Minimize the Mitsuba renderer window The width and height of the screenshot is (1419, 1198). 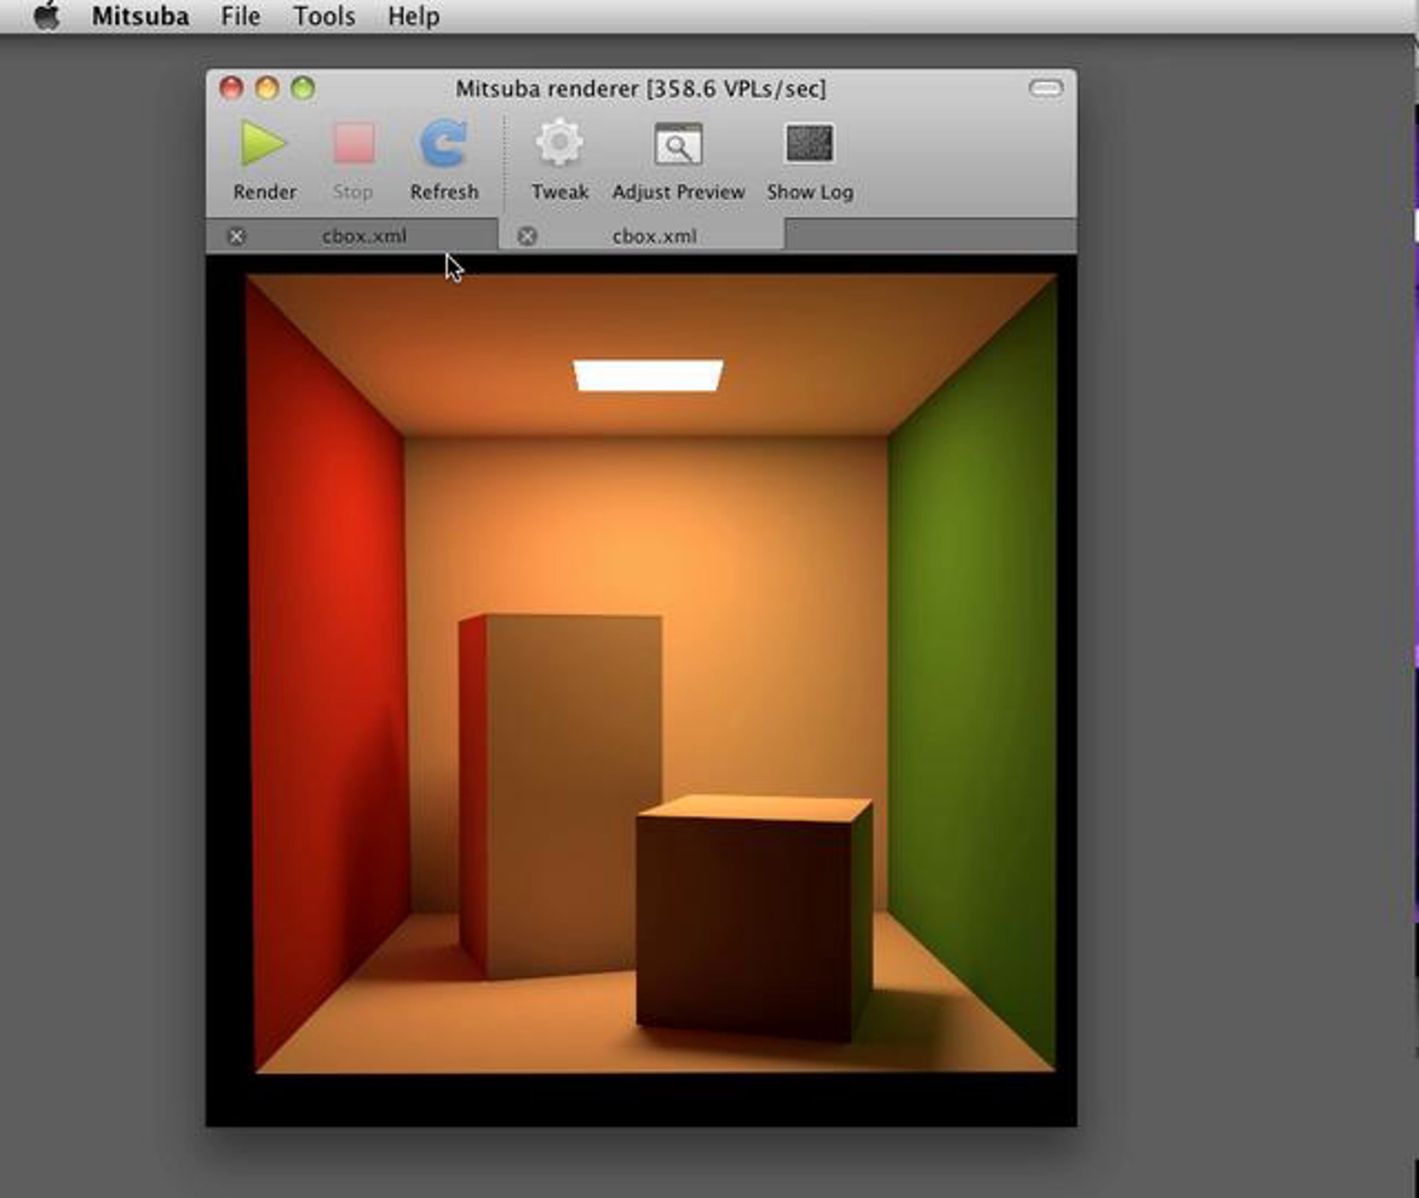[267, 88]
